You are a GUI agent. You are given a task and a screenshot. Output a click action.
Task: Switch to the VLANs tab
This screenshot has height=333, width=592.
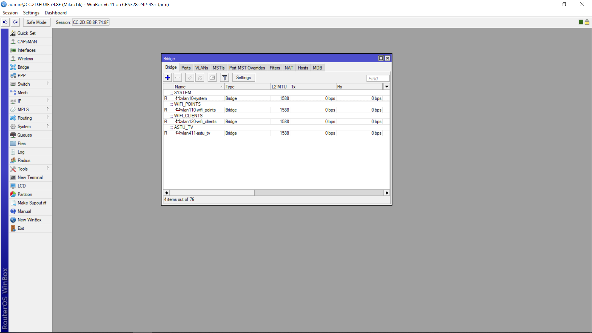point(202,68)
